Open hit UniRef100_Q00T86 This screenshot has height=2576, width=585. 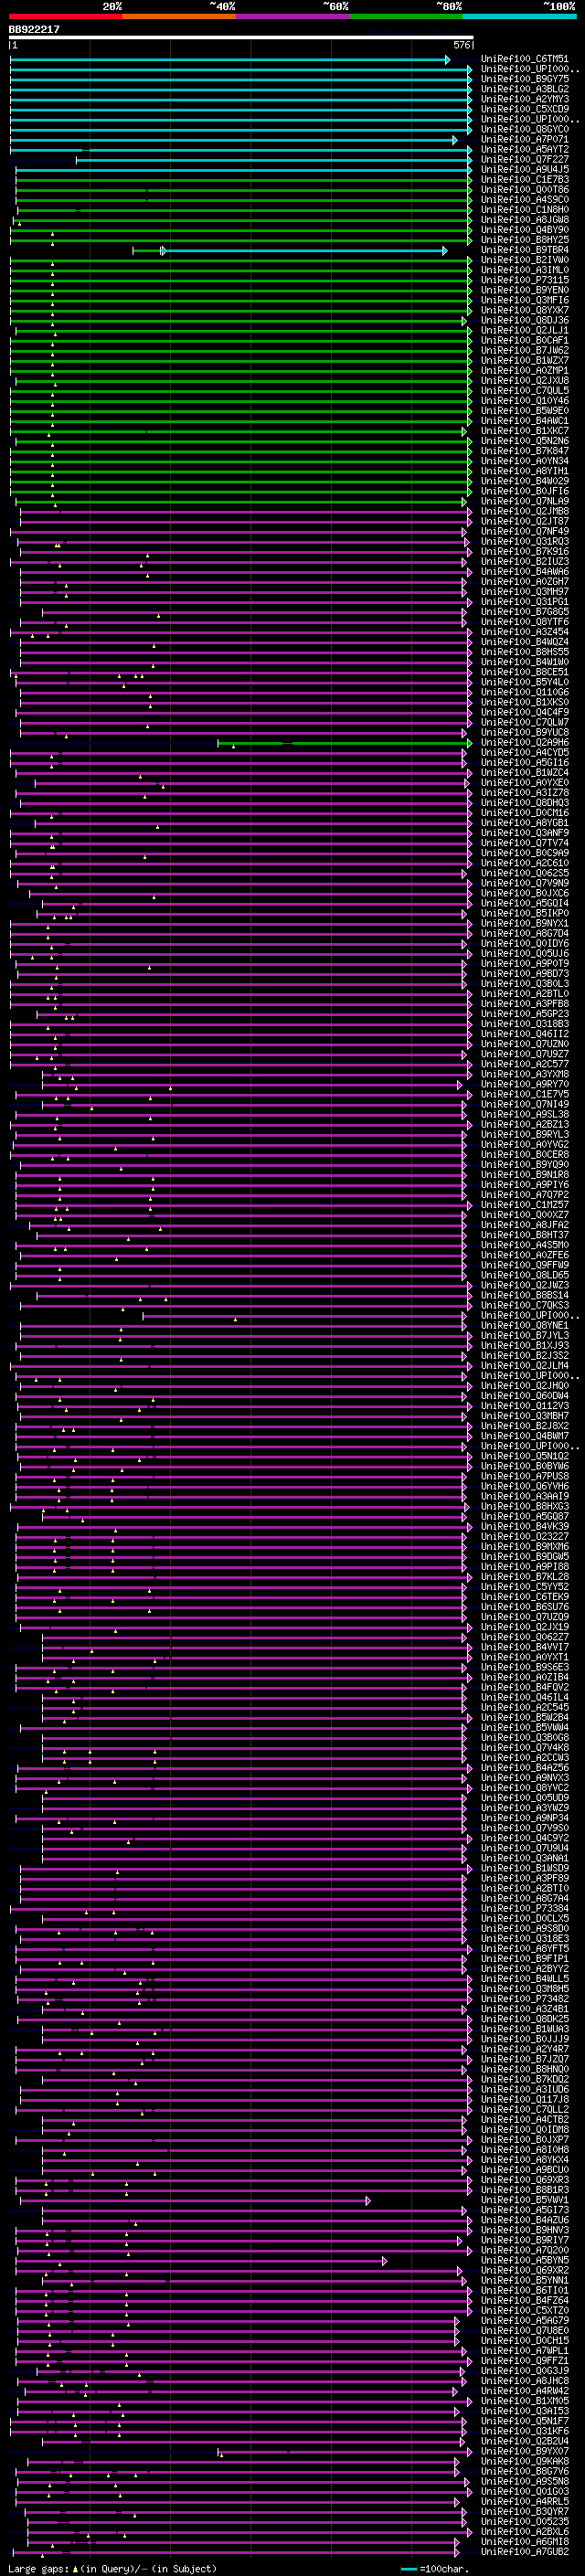[525, 189]
